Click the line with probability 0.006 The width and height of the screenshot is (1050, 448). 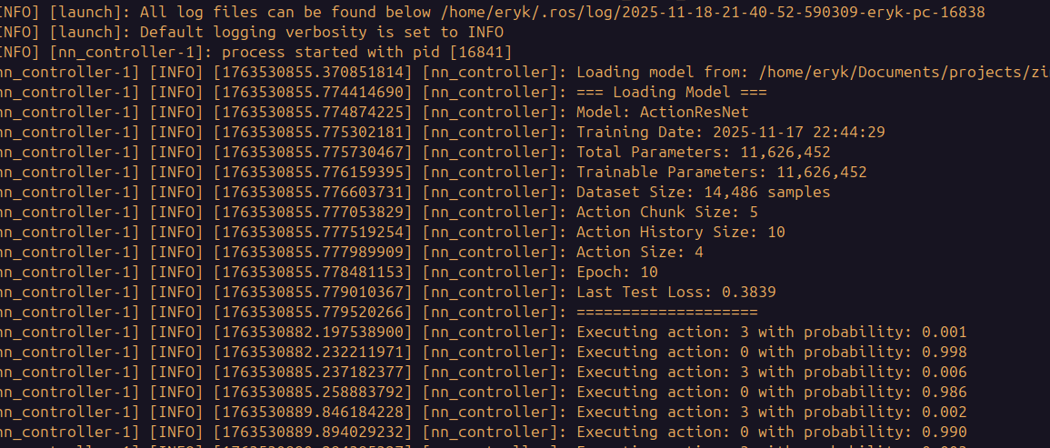(771, 372)
